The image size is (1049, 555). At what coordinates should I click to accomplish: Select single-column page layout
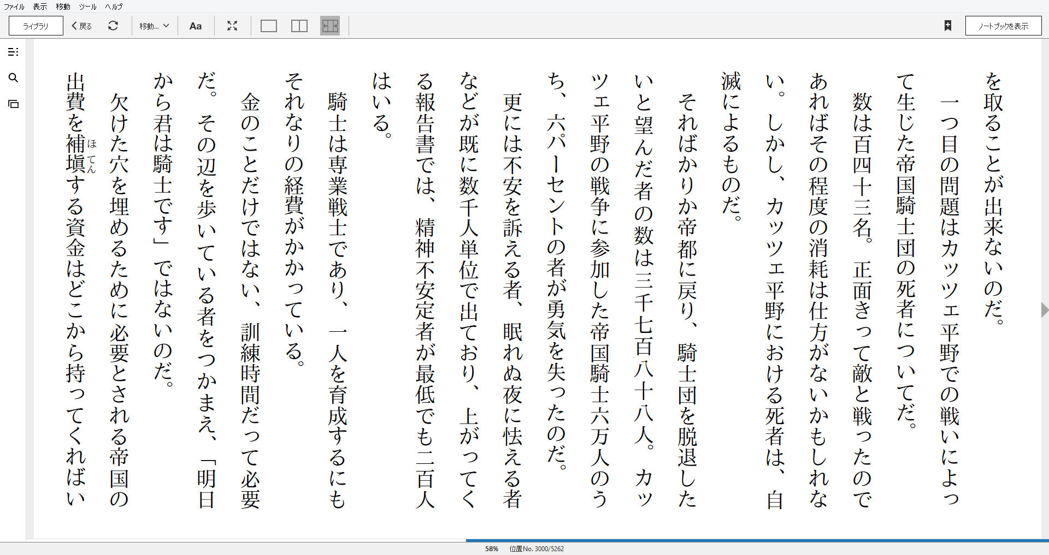pos(269,26)
